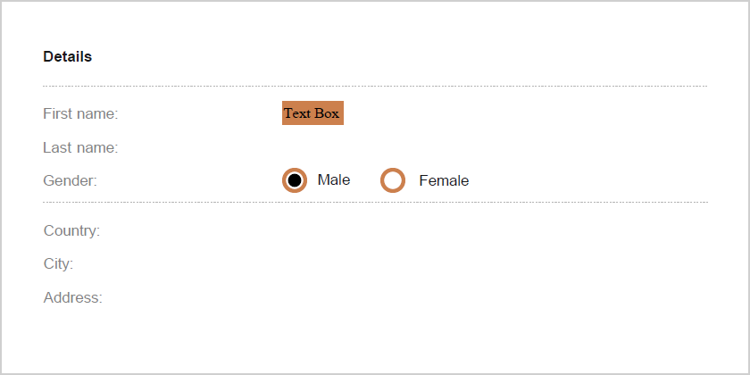Click the Last name label
This screenshot has width=750, height=375.
click(x=80, y=147)
